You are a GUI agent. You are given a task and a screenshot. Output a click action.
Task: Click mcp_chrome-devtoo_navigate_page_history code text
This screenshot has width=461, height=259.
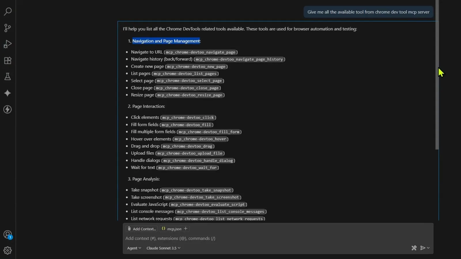coord(239,59)
